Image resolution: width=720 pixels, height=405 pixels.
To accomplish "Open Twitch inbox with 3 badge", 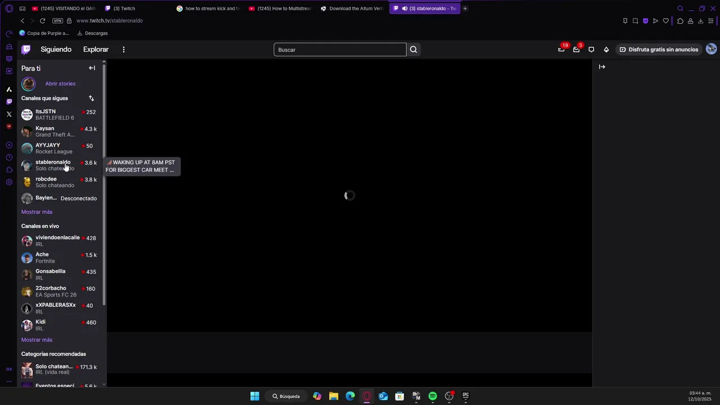I will [577, 49].
